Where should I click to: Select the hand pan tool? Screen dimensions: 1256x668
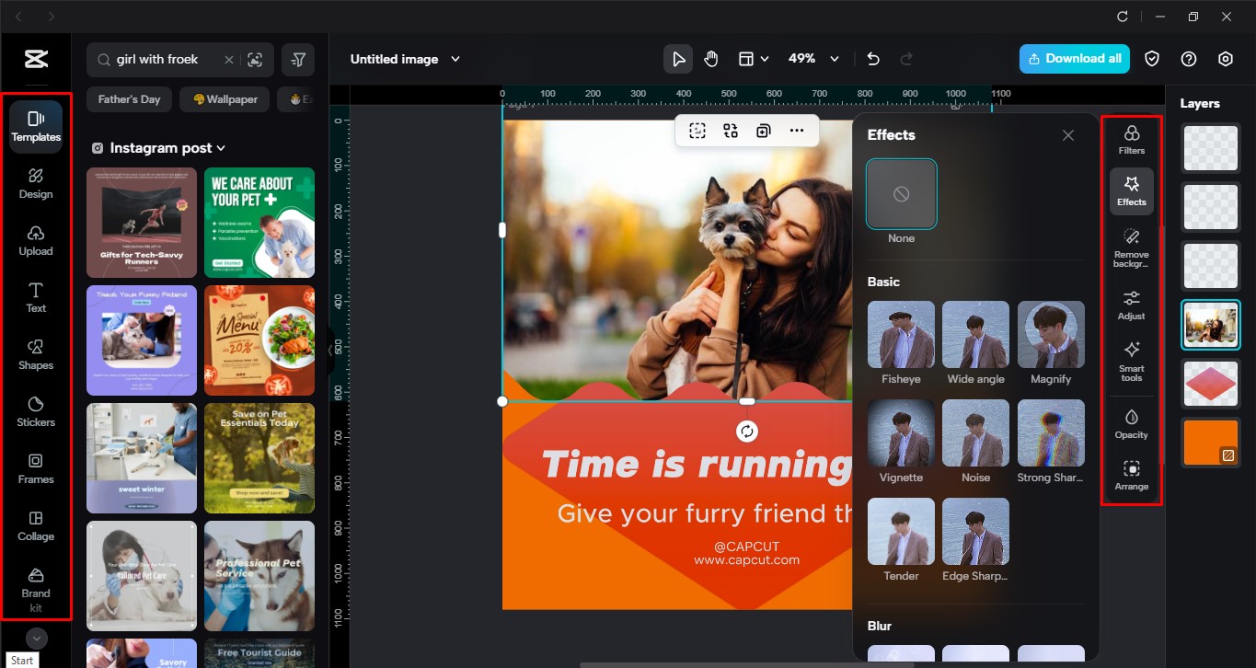coord(711,59)
